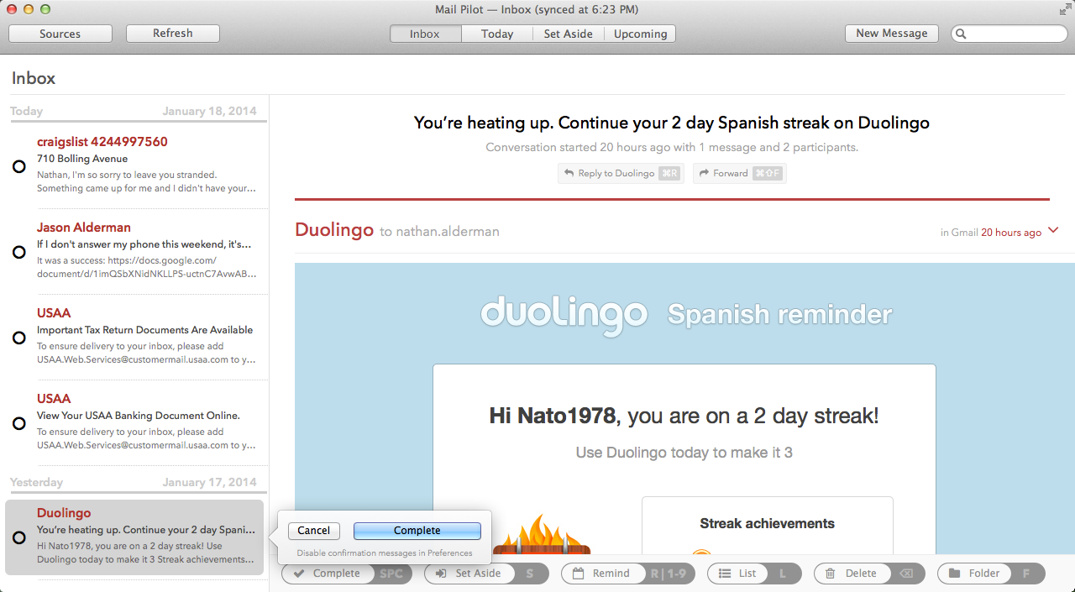Viewport: 1075px width, 592px height.
Task: Switch to the Today tab
Action: [x=497, y=34]
